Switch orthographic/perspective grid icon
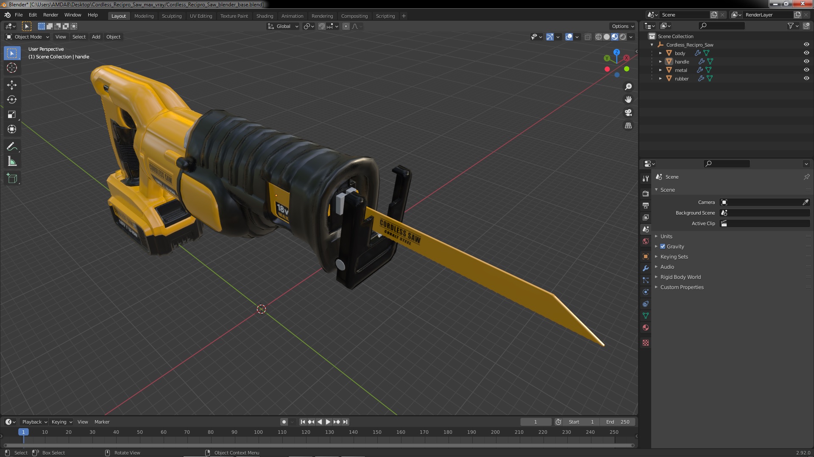 click(x=628, y=126)
